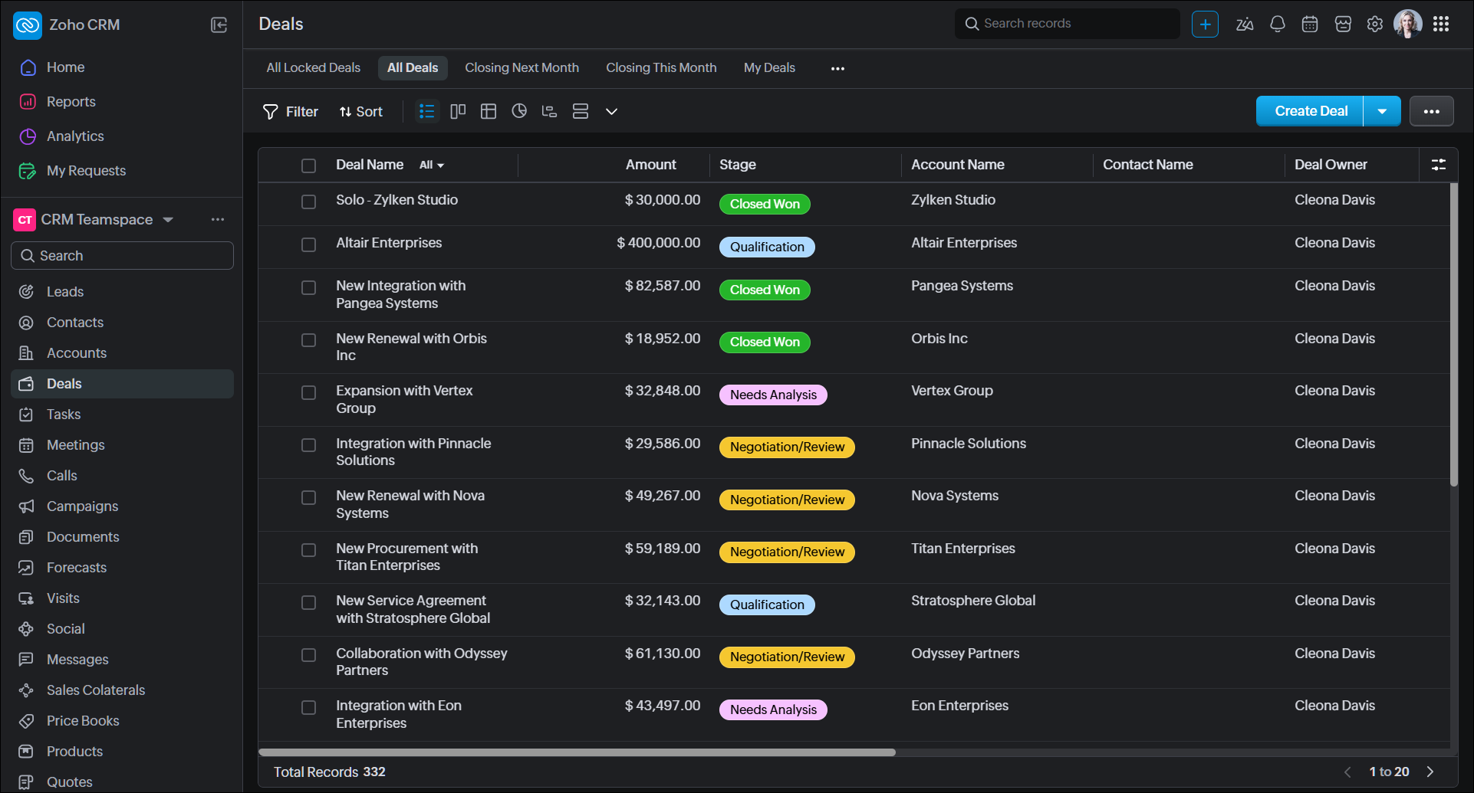Image resolution: width=1474 pixels, height=793 pixels.
Task: Open the Create Deal dropdown arrow
Action: (x=1382, y=112)
